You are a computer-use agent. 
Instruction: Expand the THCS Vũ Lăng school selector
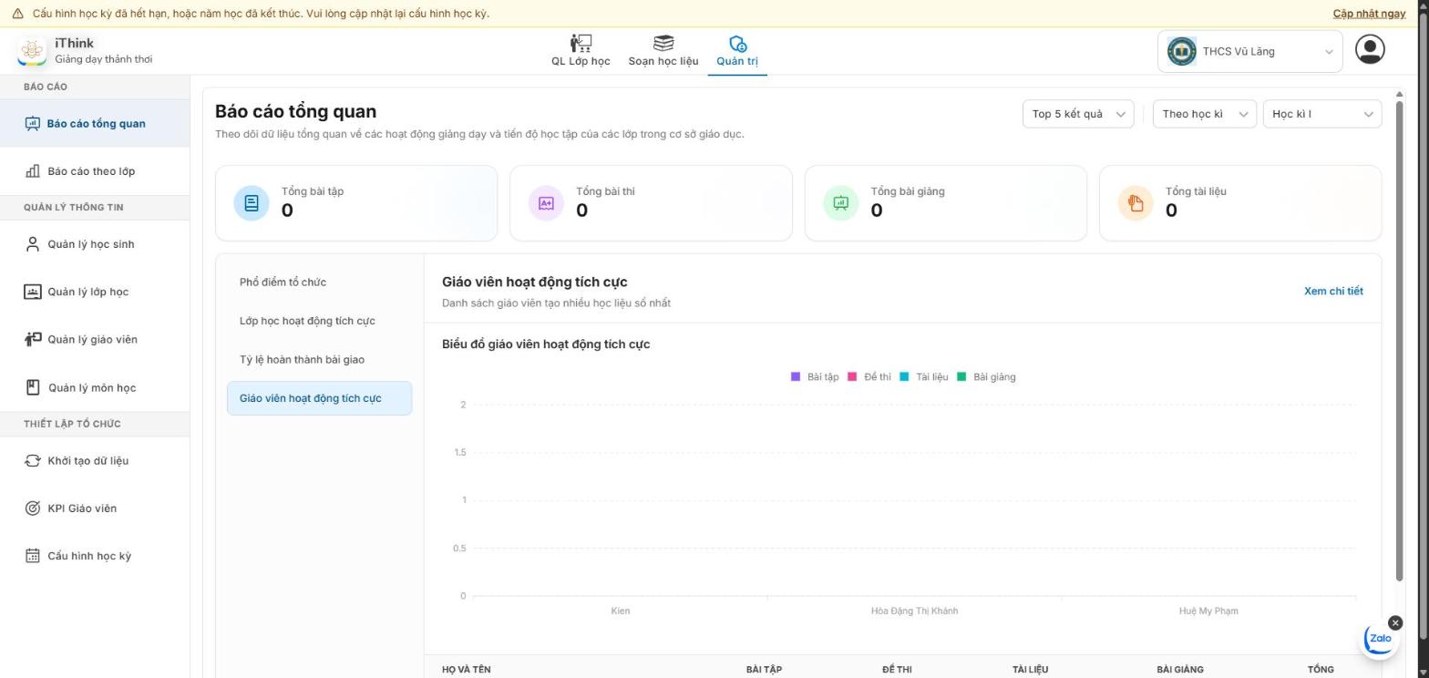pos(1250,51)
